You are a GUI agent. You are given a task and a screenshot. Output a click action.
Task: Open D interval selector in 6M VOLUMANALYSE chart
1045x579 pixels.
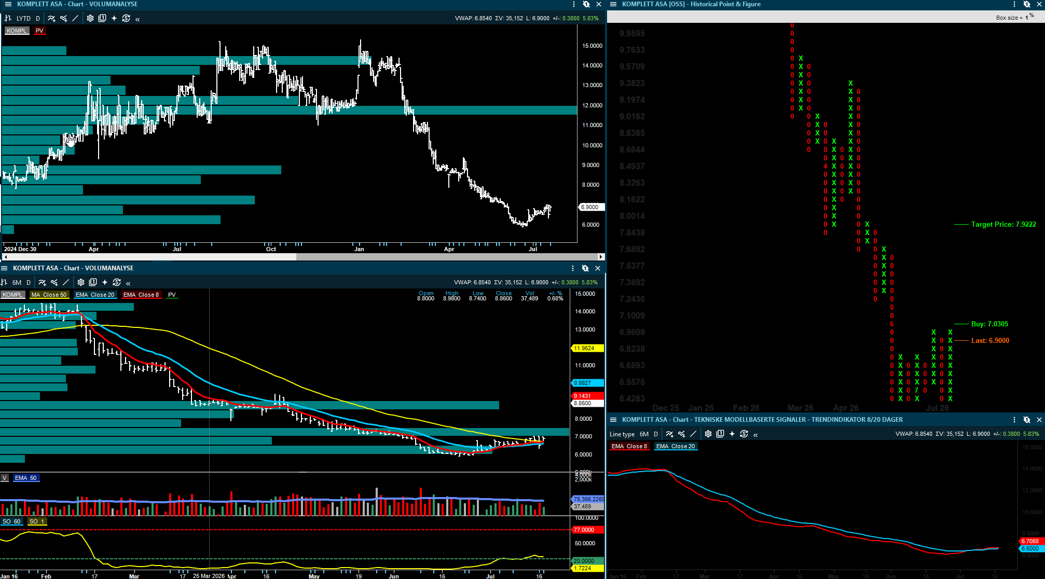[29, 282]
